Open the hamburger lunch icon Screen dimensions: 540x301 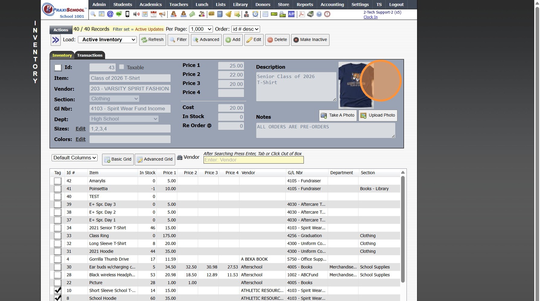tap(211, 14)
